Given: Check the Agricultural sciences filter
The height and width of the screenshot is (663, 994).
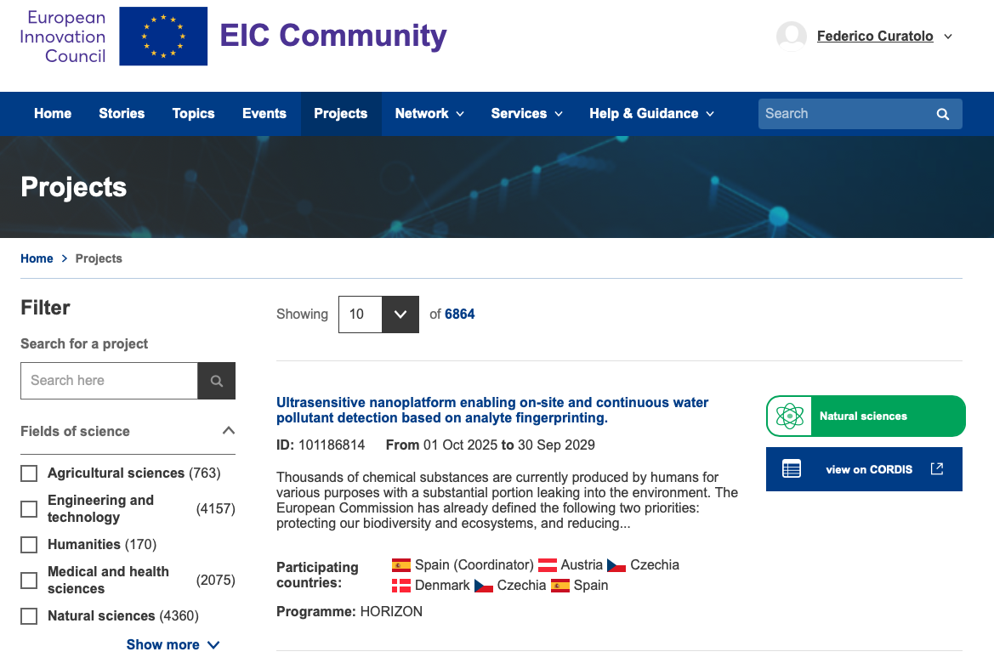Looking at the screenshot, I should [29, 473].
